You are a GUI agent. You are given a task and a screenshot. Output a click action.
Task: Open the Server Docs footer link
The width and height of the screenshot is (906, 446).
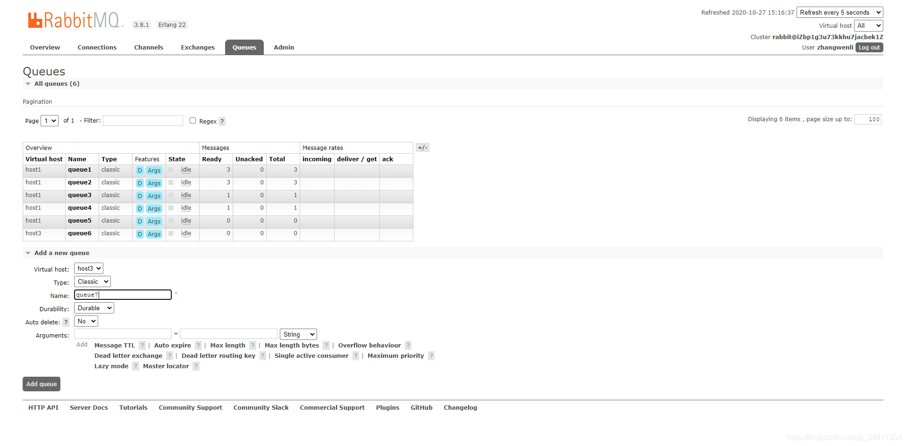pyautogui.click(x=89, y=408)
